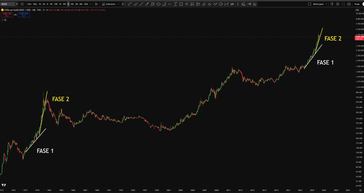Select the brush drawing tool
This screenshot has width=364, height=193.
point(136,4)
